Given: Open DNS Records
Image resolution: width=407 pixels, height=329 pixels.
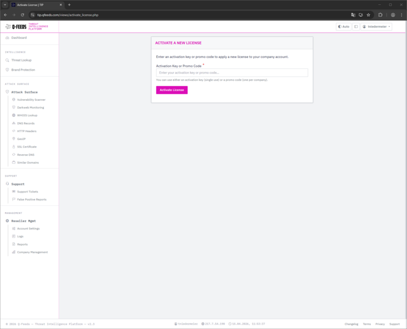Looking at the screenshot, I should click(x=26, y=123).
